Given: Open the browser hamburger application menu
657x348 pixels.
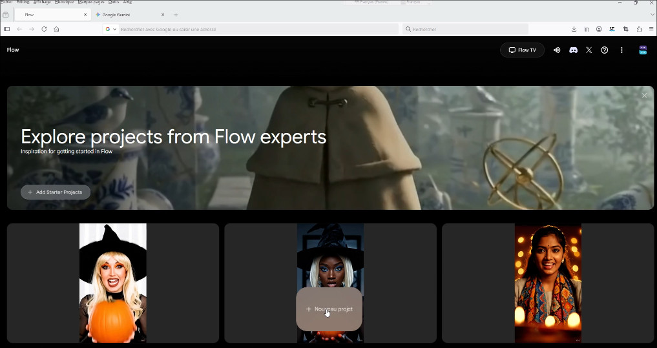Looking at the screenshot, I should coord(651,29).
